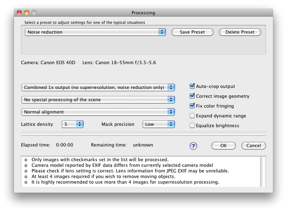Change the Lattice density value dropdown
The width and height of the screenshot is (287, 212).
pyautogui.click(x=73, y=124)
